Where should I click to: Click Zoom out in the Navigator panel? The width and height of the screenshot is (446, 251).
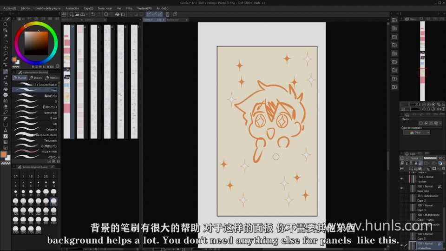[424, 105]
